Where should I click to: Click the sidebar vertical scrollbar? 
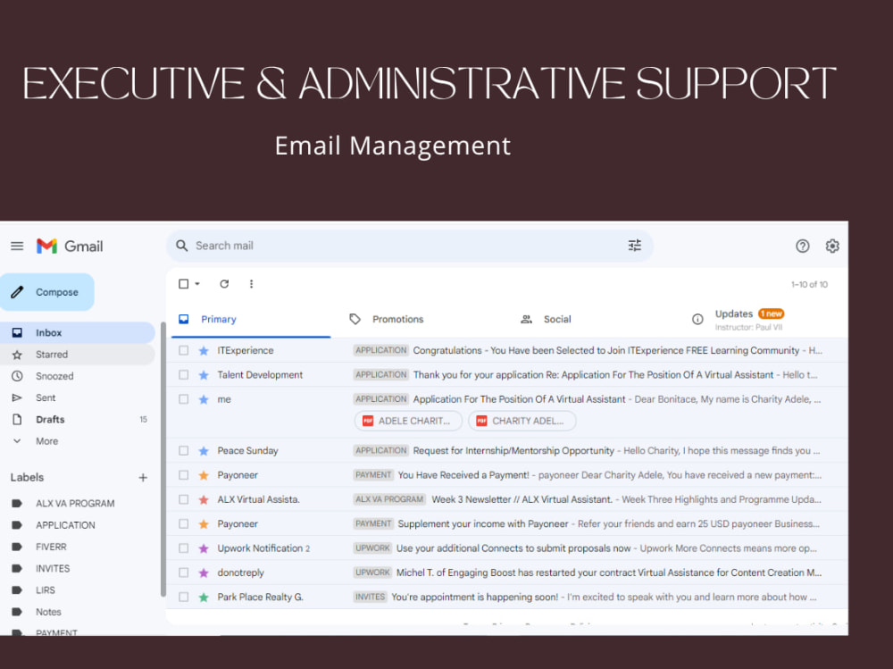click(x=163, y=459)
